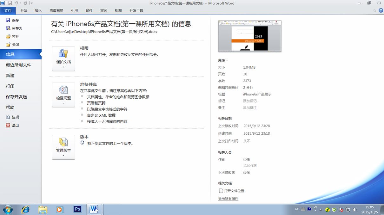The image size is (384, 215).
Task: Select 信息 (Info) in the backstage menu
Action: click(x=21, y=54)
